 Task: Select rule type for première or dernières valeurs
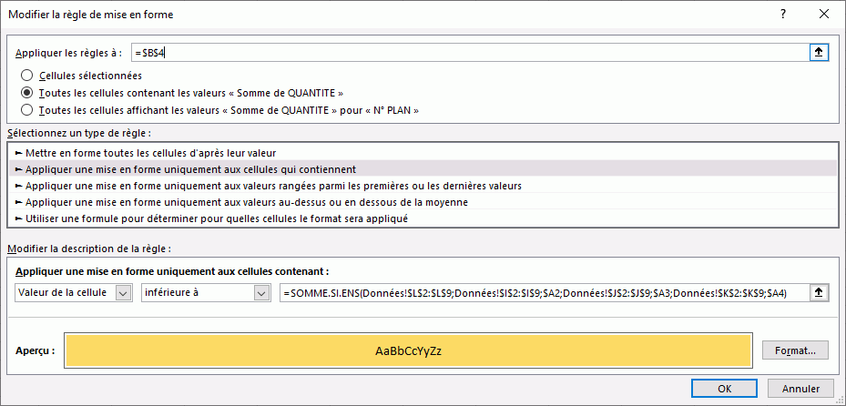tap(273, 186)
